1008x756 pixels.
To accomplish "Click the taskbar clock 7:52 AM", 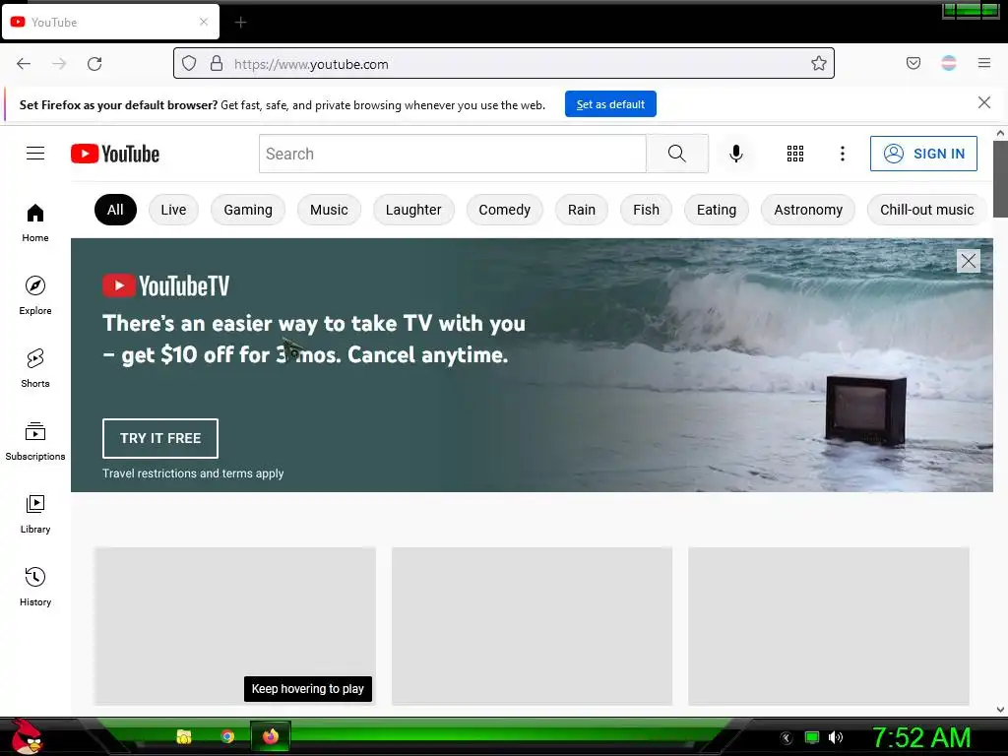I will pos(921,737).
